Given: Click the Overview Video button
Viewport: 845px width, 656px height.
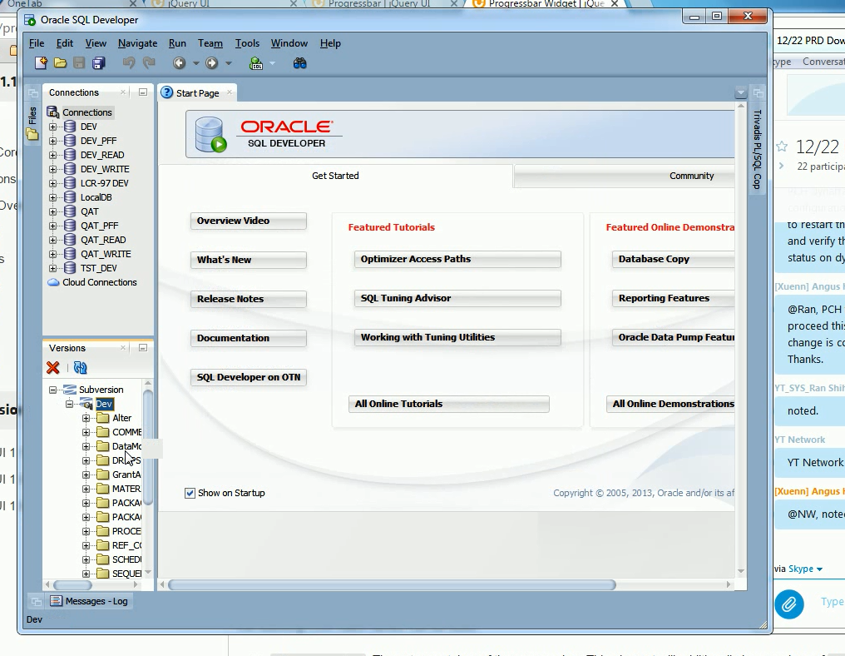Looking at the screenshot, I should tap(249, 221).
